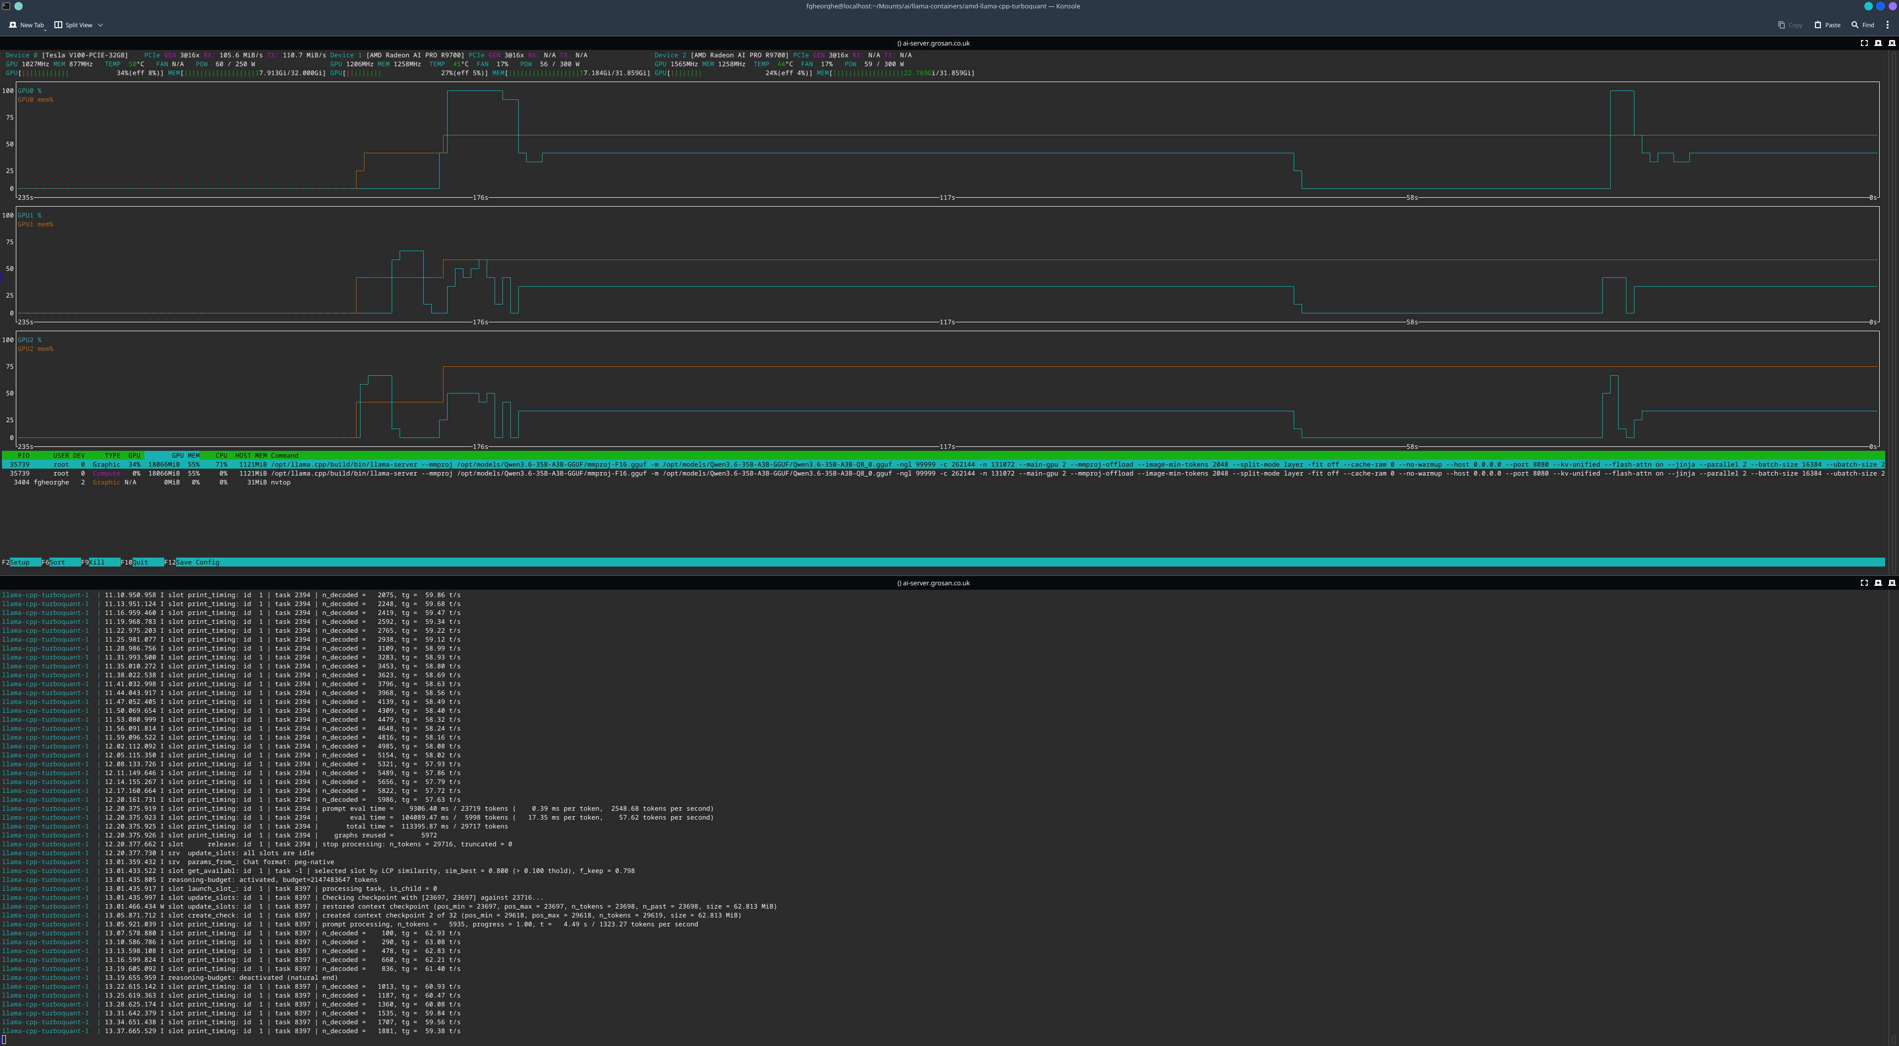The image size is (1899, 1046).
Task: Click the F9 Kill key in nvtop
Action: coord(100,563)
